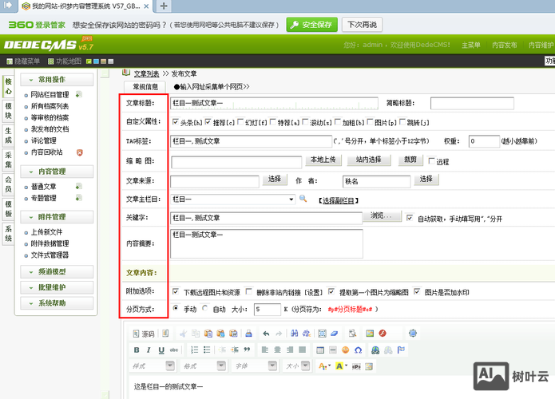
Task: Toggle italic formatting (I)
Action: (149, 350)
